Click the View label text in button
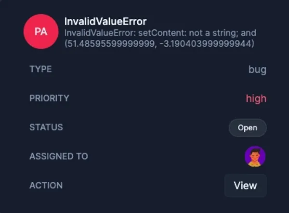This screenshot has height=213, width=289. (x=245, y=186)
